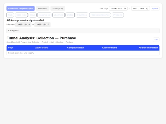The image size is (166, 124).
Task: Click the closed funnel description subtitle
Action: click(40, 42)
